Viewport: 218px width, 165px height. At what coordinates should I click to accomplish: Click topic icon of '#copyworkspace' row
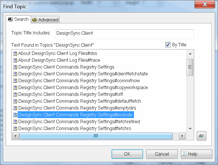tap(15, 88)
